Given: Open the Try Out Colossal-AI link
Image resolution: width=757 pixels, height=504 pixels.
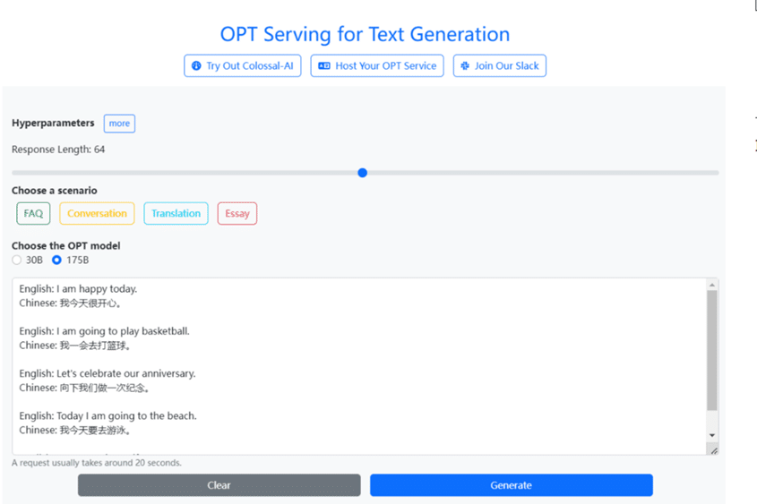Looking at the screenshot, I should pyautogui.click(x=242, y=66).
